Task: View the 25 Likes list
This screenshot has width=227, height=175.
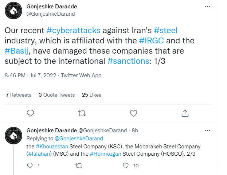Action: [x=91, y=95]
